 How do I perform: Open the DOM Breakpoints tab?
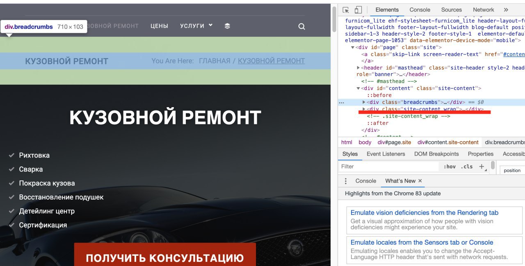tap(436, 154)
